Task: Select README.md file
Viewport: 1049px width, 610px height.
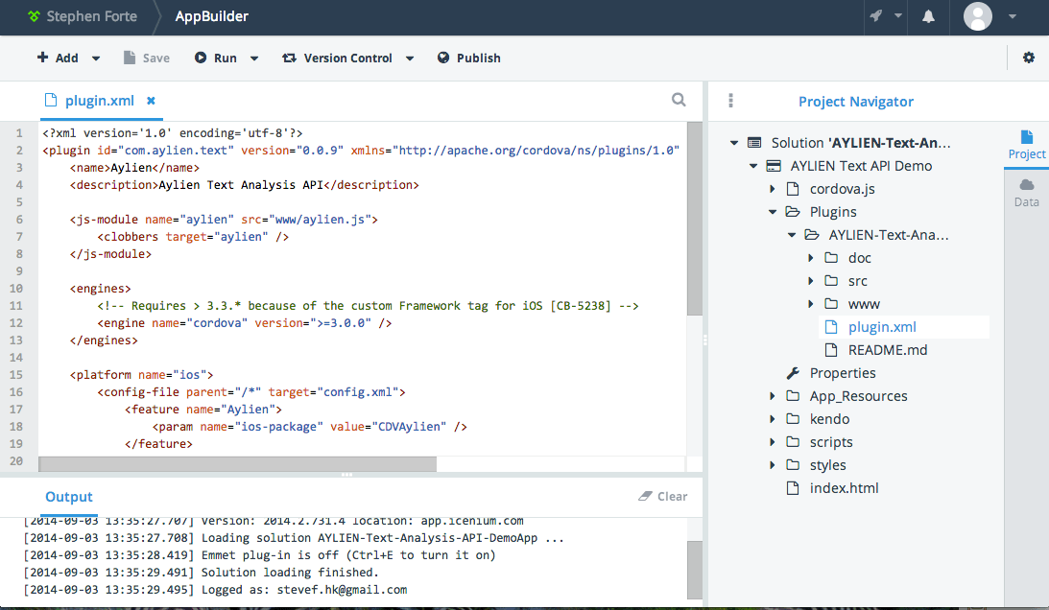Action: (887, 350)
